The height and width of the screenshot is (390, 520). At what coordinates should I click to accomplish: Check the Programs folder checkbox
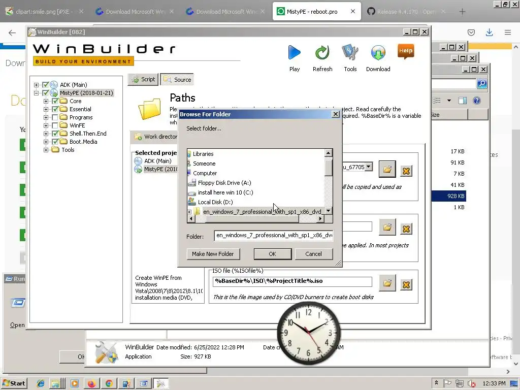point(55,117)
